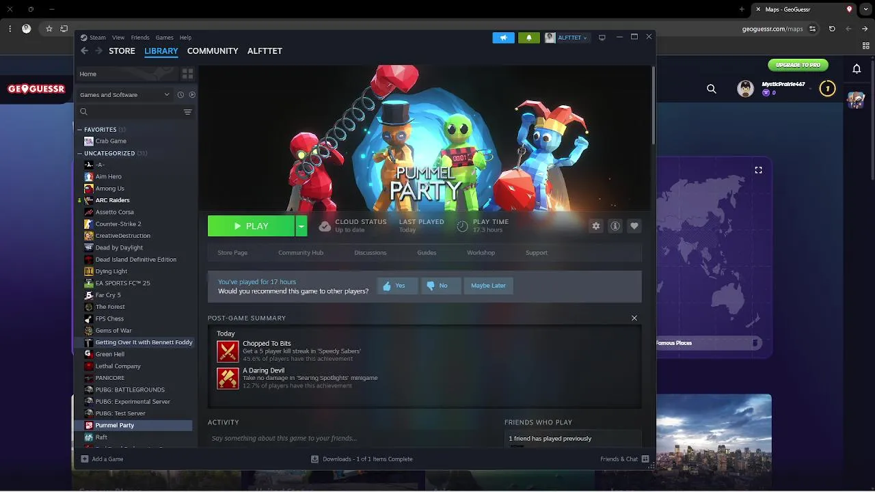Image resolution: width=875 pixels, height=492 pixels.
Task: Open the Guides link
Action: pos(427,253)
